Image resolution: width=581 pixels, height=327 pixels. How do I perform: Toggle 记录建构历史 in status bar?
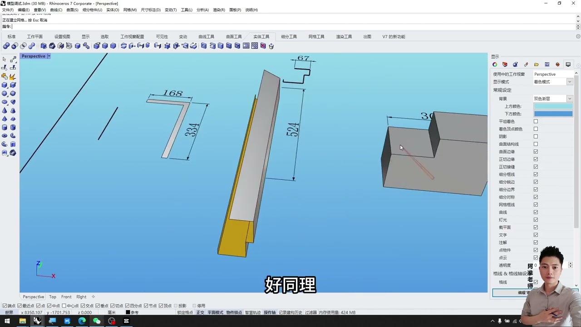290,312
